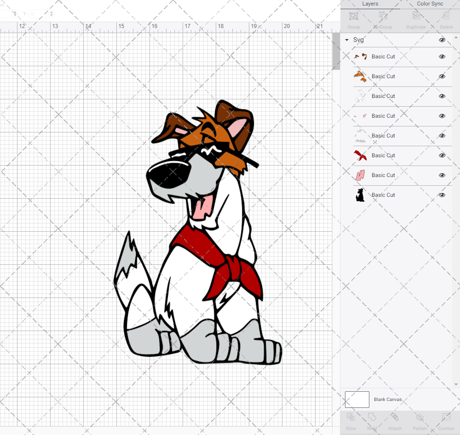
Task: Toggle visibility of orange fur layer
Action: 442,76
